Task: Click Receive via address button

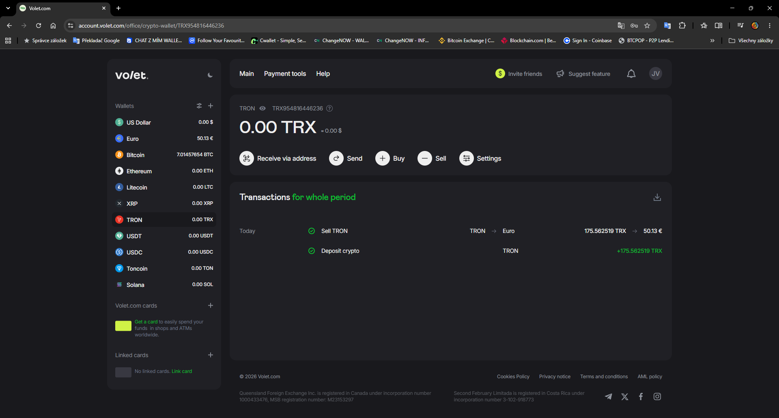Action: (x=278, y=158)
